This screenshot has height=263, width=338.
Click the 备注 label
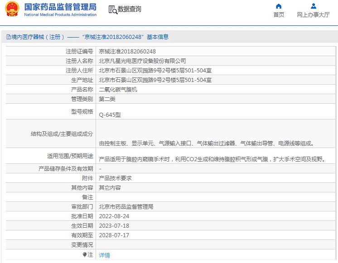(87, 197)
